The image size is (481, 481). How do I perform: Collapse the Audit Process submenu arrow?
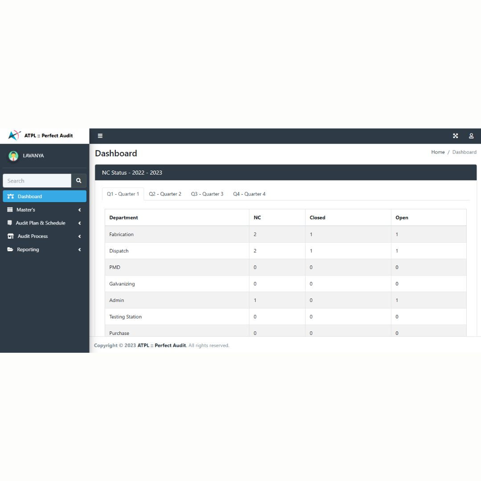(x=79, y=236)
